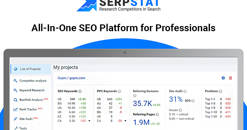
Task: Expand the SEO Keywords country list arrow
Action: (x=89, y=121)
